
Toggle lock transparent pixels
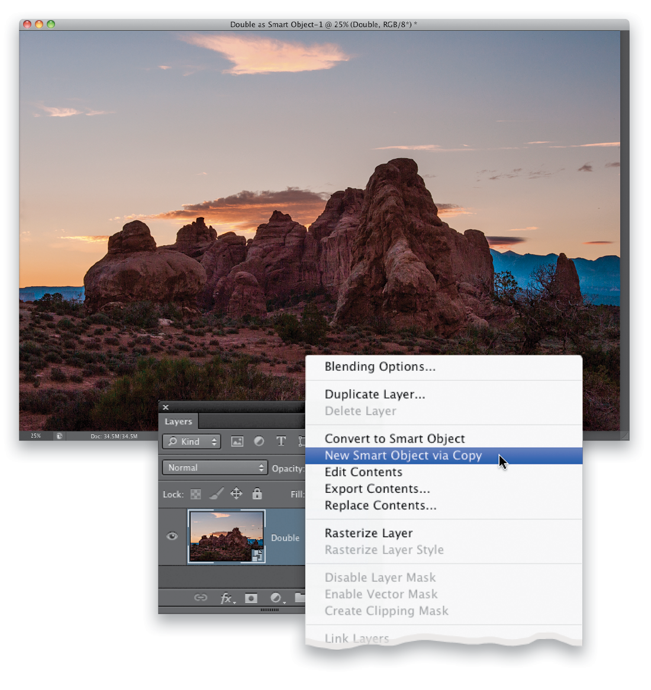196,494
